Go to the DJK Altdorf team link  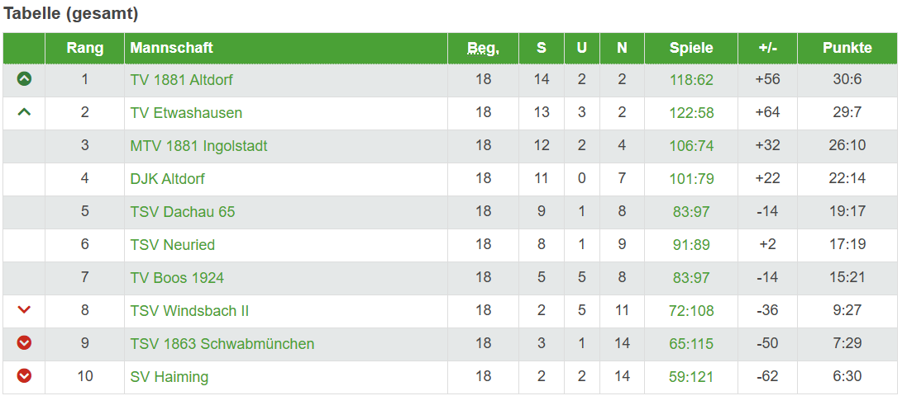coord(167,179)
